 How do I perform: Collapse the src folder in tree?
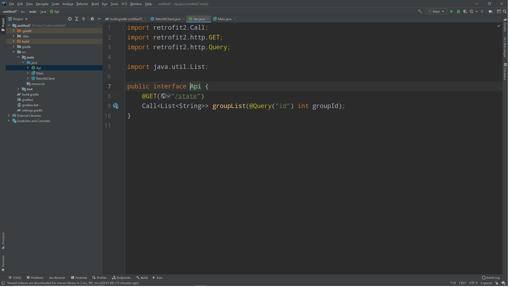click(x=14, y=52)
